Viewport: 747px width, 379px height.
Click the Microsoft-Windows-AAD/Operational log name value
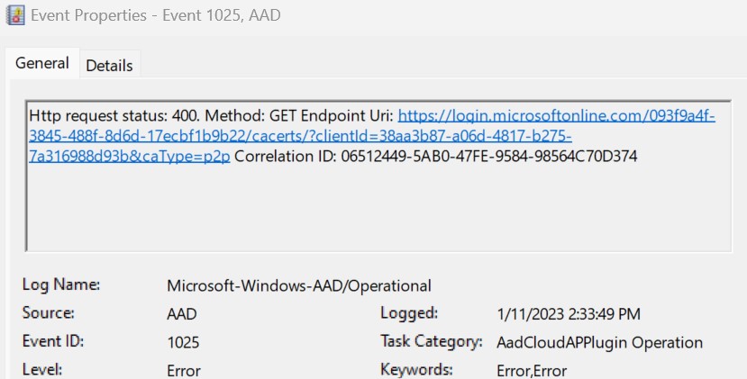click(x=298, y=285)
